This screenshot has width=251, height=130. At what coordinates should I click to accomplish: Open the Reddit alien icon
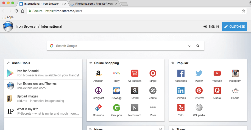click(x=235, y=91)
